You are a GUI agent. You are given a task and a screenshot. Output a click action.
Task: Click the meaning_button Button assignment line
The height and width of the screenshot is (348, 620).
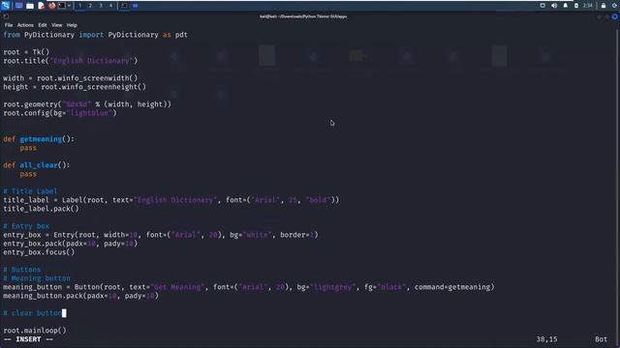tap(249, 287)
